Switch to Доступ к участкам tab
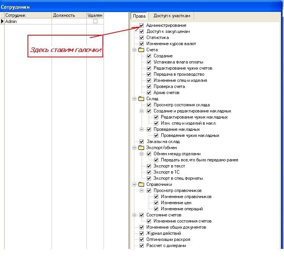 tap(172, 16)
